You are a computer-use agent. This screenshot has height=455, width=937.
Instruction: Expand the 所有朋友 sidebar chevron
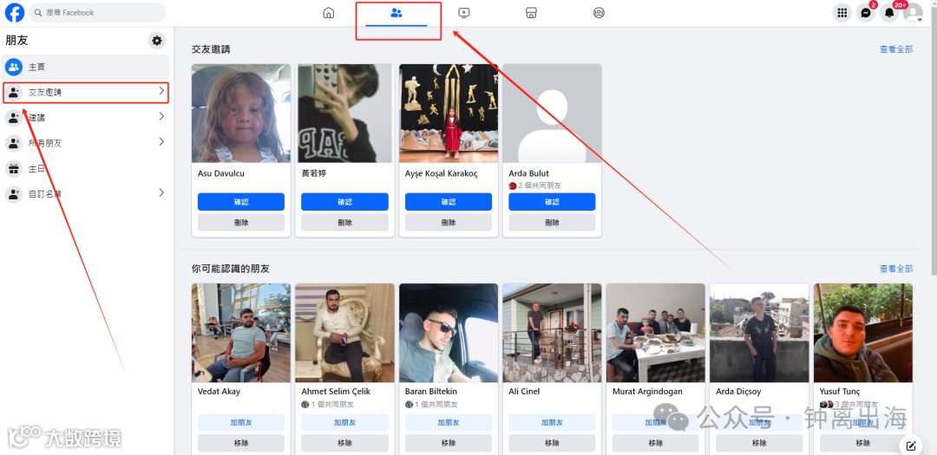point(161,142)
